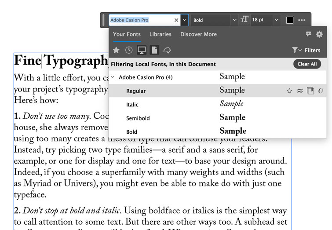The width and height of the screenshot is (332, 230).
Task: Open the Discover More tab
Action: [x=198, y=34]
